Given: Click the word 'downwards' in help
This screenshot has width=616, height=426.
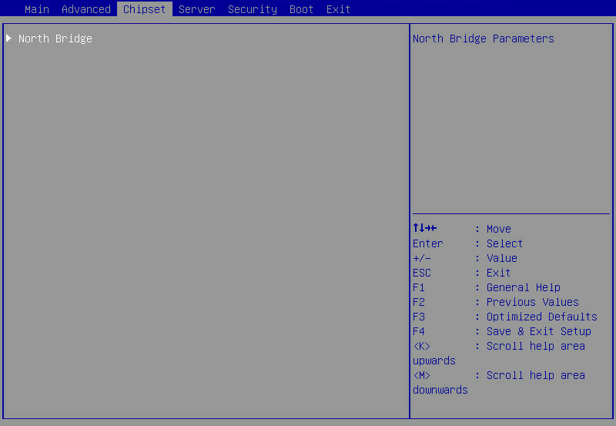Looking at the screenshot, I should [440, 390].
